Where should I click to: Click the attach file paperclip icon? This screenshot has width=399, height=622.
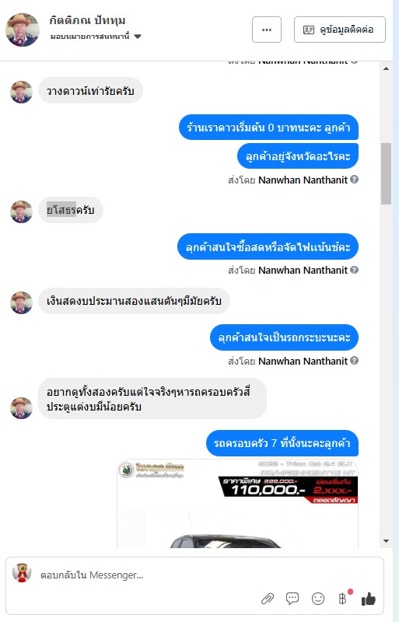pos(268,599)
